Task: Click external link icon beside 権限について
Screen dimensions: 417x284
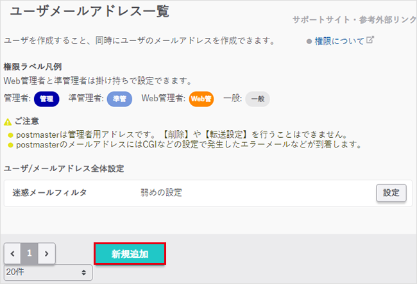Action: (370, 40)
